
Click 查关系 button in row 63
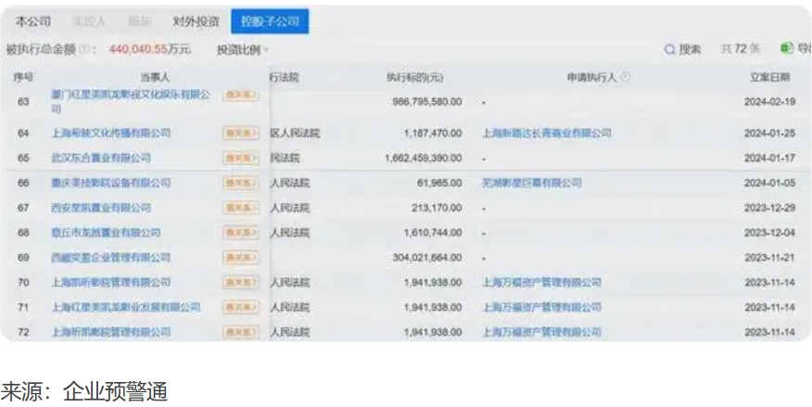(241, 95)
